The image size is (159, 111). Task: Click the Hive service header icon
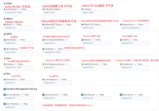tap(5, 59)
